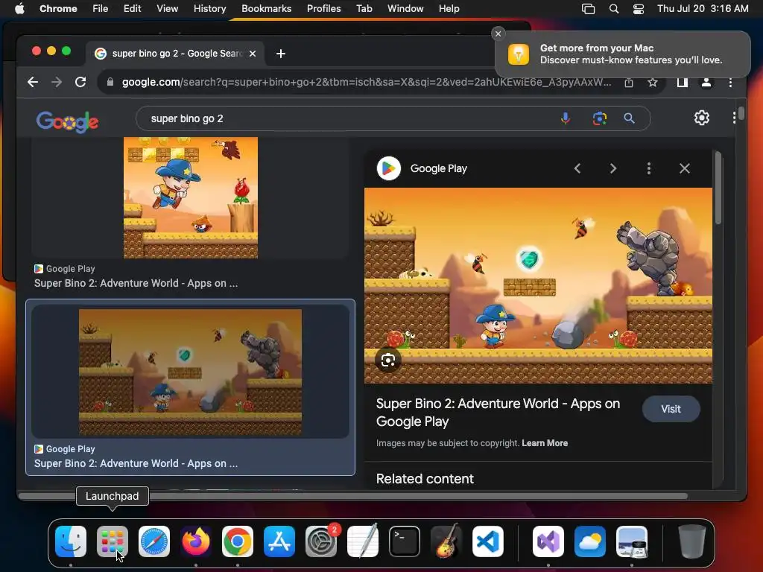The width and height of the screenshot is (763, 572).
Task: Open the Profiles menu
Action: pyautogui.click(x=323, y=8)
